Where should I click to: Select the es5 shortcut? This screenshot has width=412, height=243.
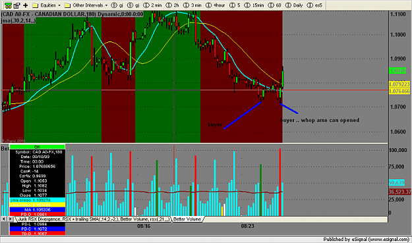coord(314,5)
